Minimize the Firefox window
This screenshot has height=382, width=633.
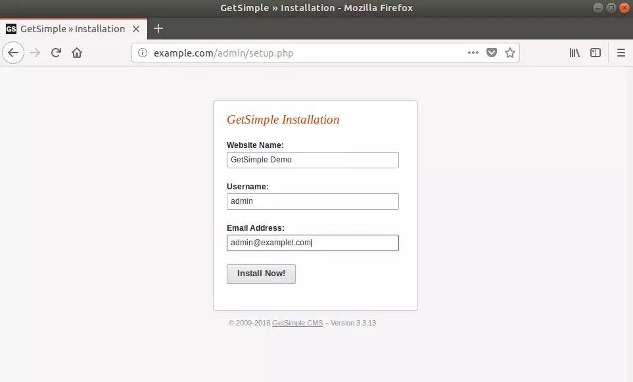[x=598, y=8]
